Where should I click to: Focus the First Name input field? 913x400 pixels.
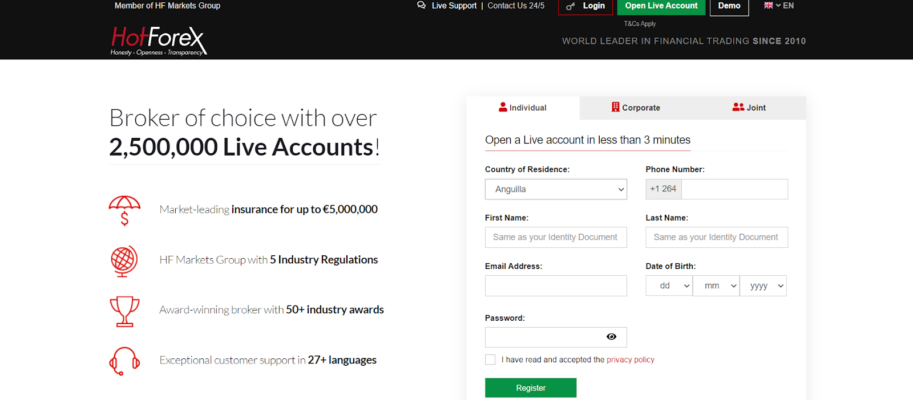556,237
